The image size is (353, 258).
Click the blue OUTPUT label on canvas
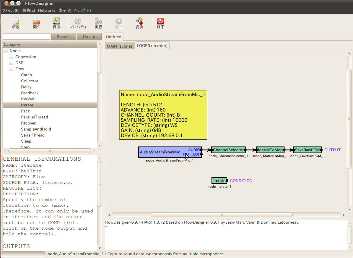tap(332, 150)
